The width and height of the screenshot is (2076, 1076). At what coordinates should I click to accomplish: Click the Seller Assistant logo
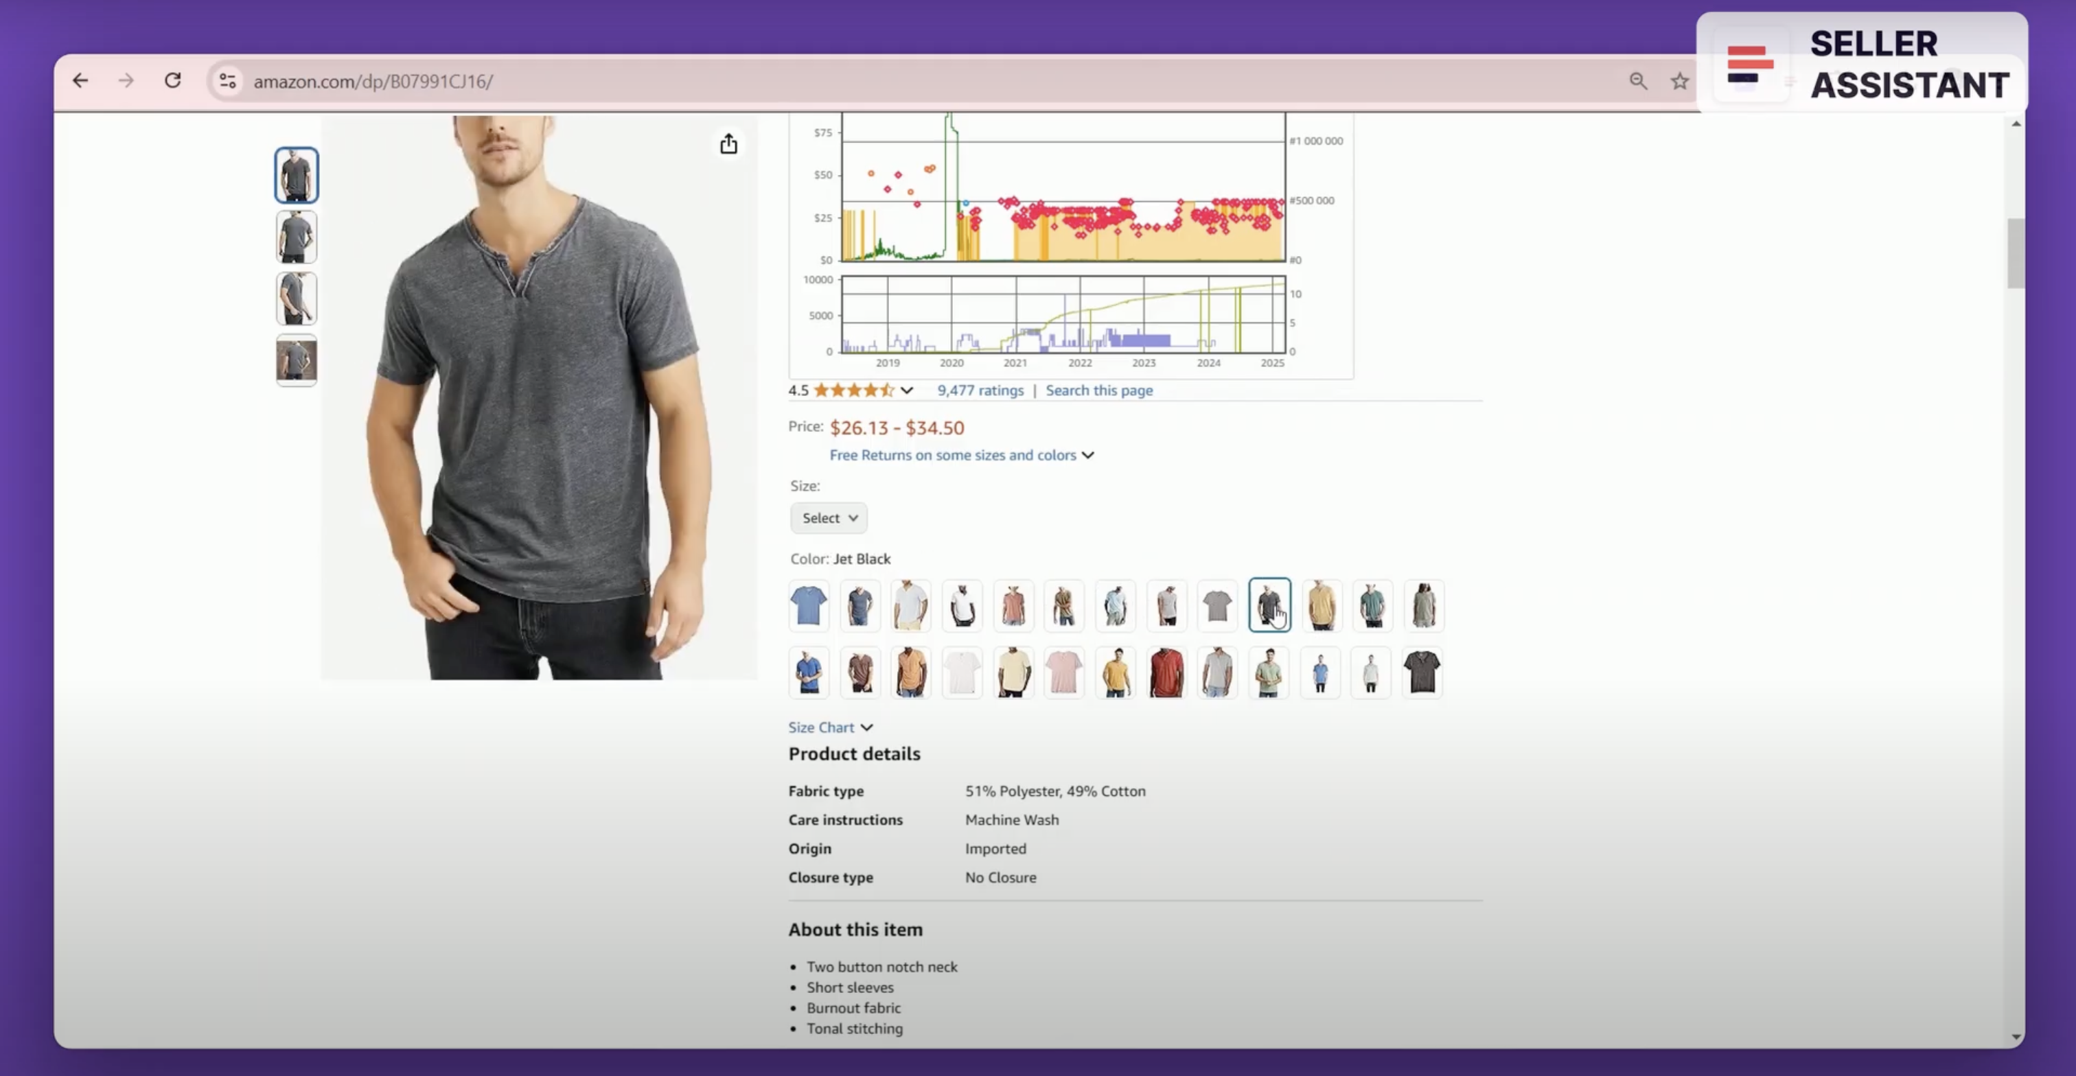point(1750,65)
